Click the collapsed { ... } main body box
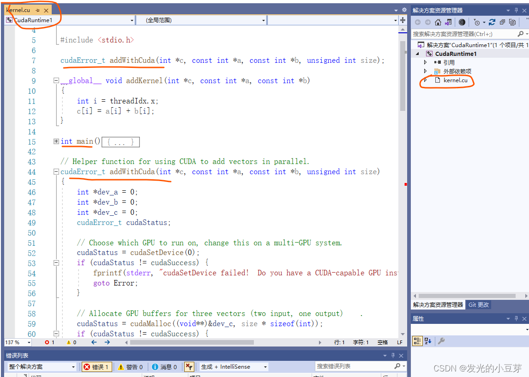 [x=120, y=142]
